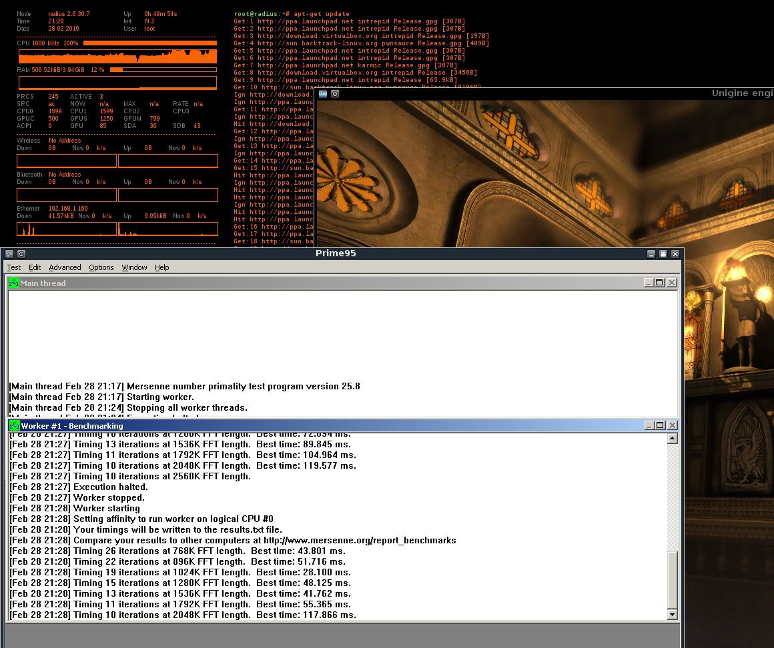The image size is (774, 648).
Task: Click the uptime value '0h 49m 54s'
Action: (x=160, y=14)
